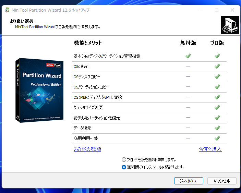Image resolution: width=241 pixels, height=193 pixels.
Task: Click the クラスタサイズ変更 feature label
Action: pos(88,108)
